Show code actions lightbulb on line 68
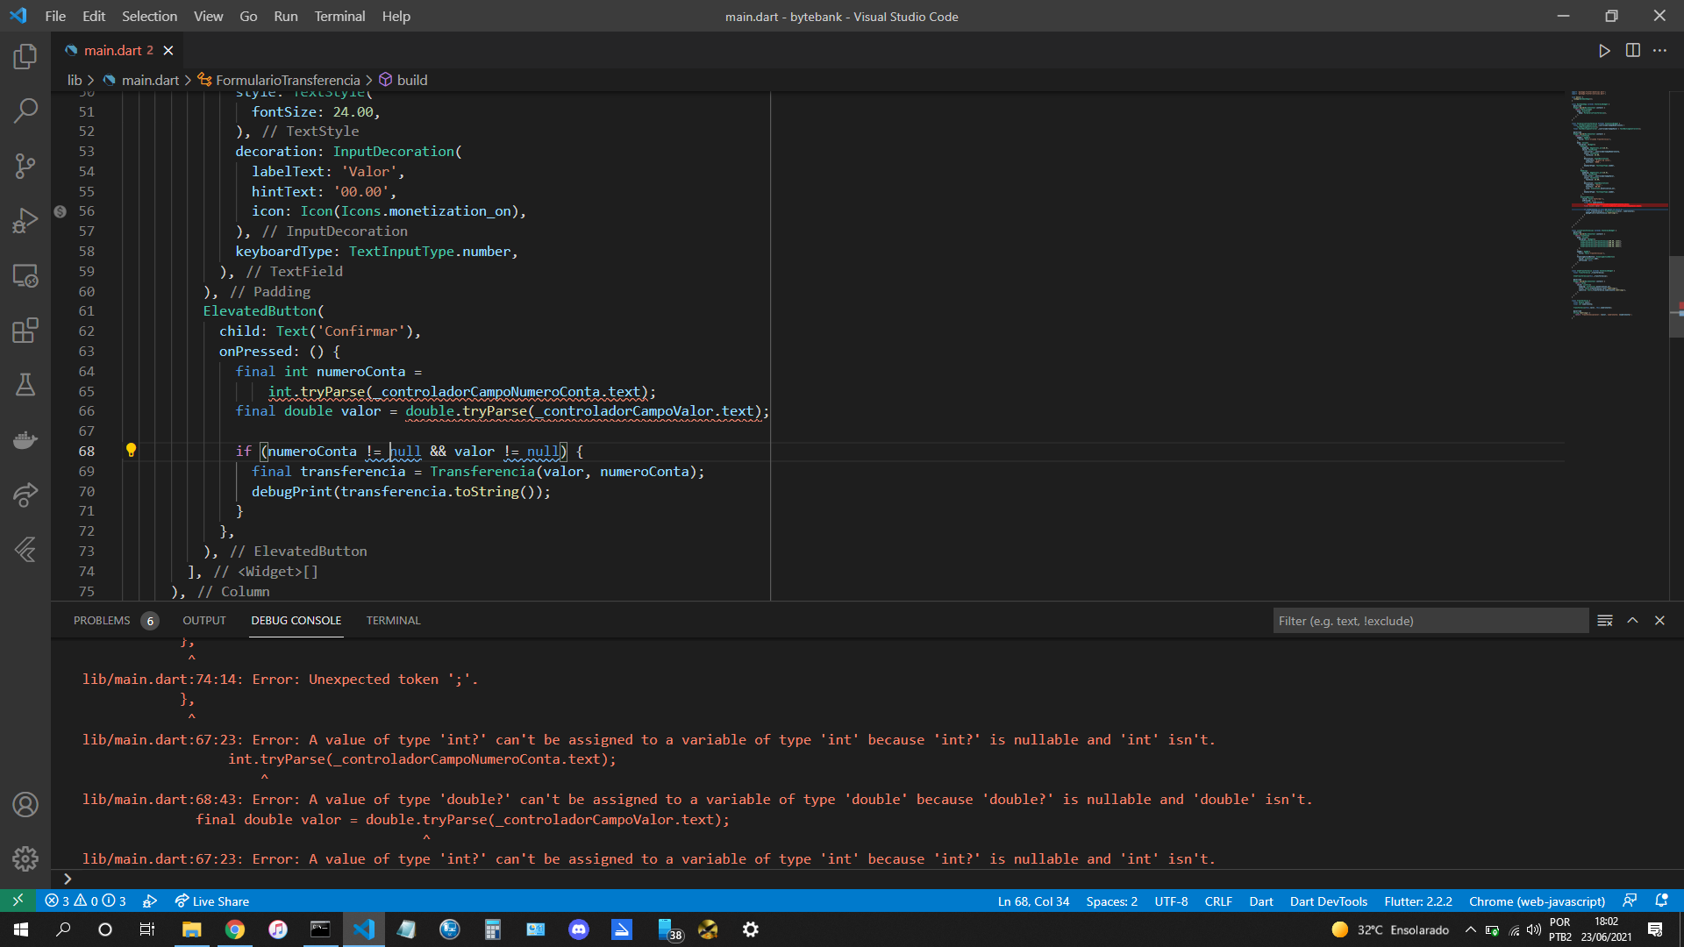Viewport: 1684px width, 947px height. (131, 451)
